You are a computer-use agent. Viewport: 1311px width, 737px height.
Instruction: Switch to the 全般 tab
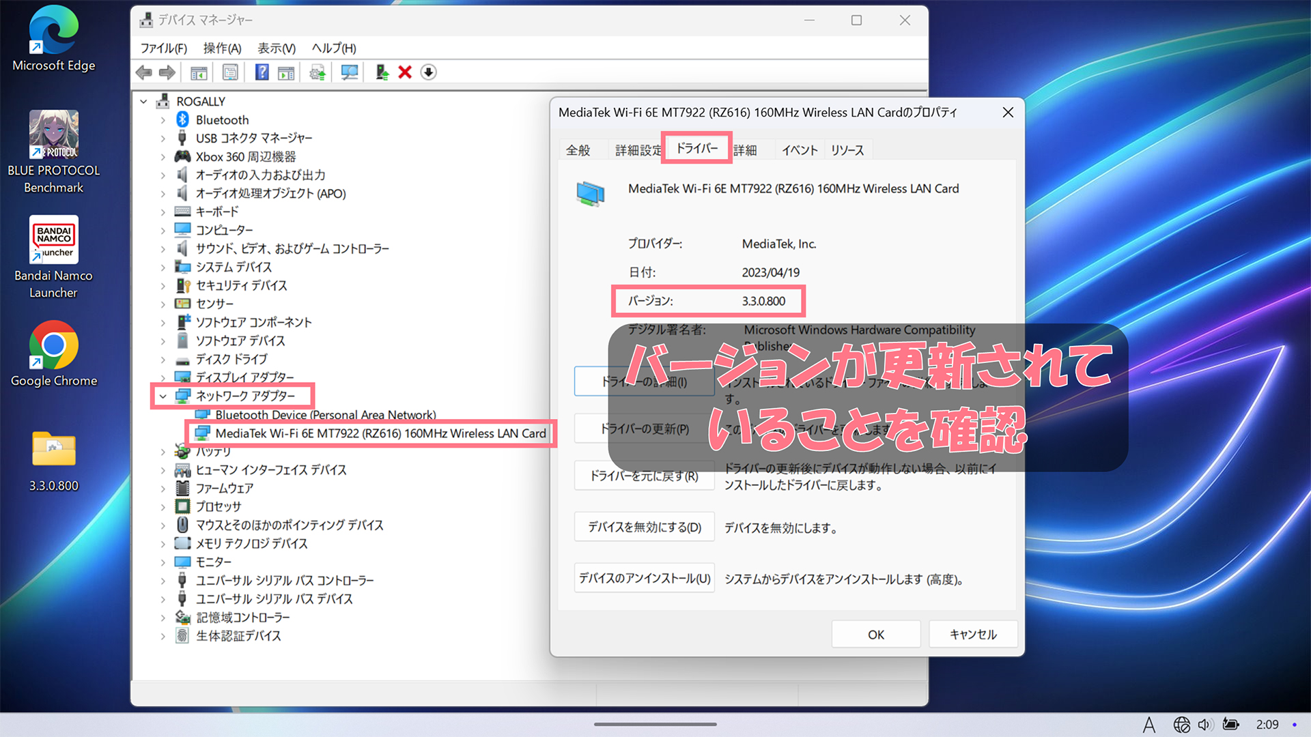pos(578,150)
